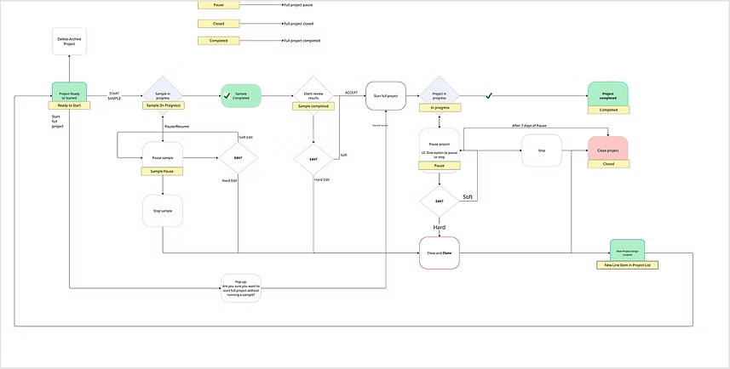
Task: Click the 'Sample (In Progress)' yellow label
Action: [163, 106]
